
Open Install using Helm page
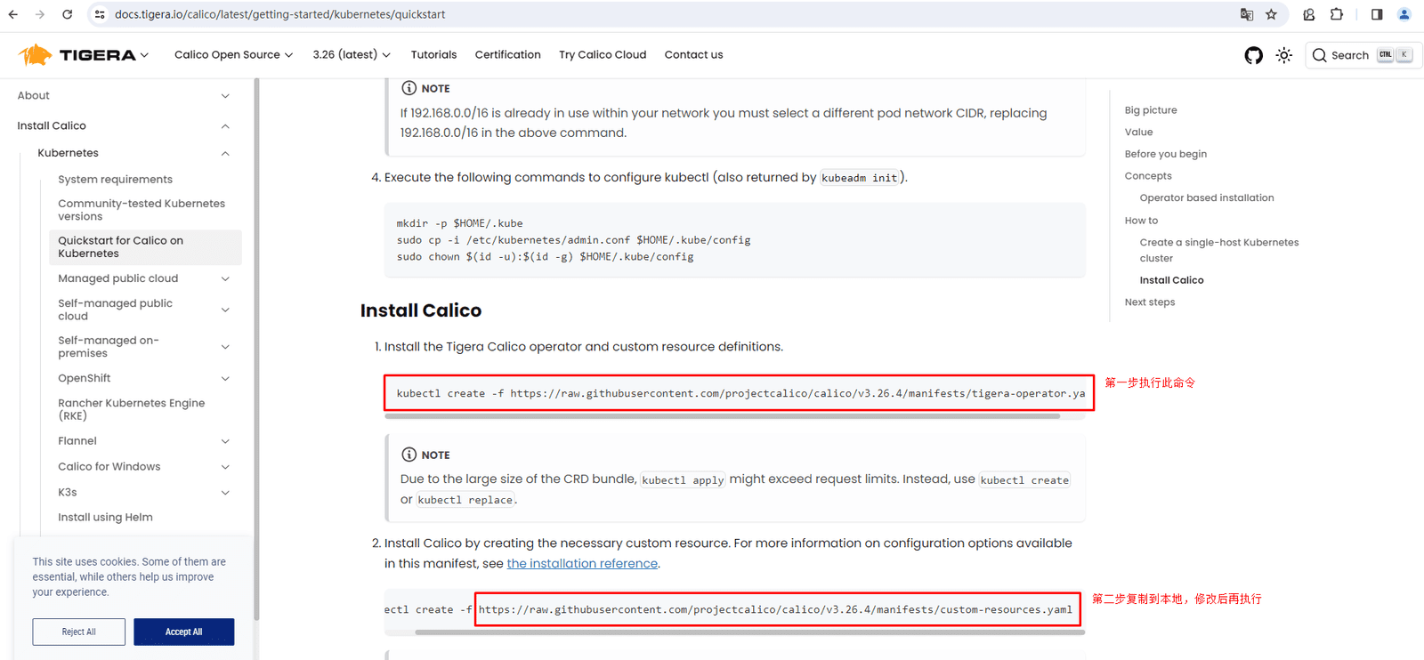coord(105,518)
